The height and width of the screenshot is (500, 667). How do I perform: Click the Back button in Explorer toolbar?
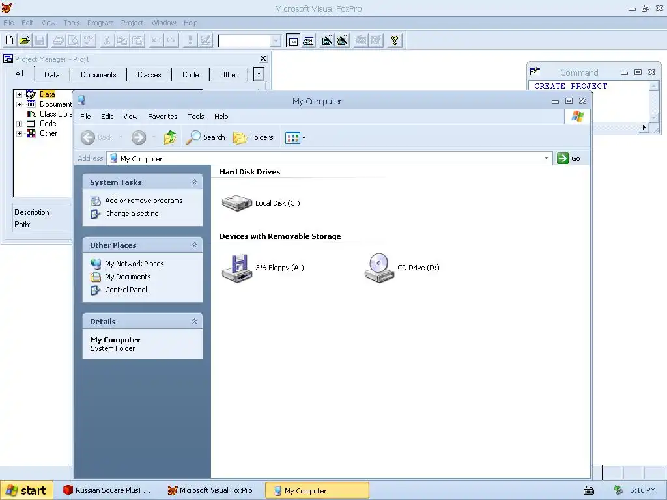[x=98, y=137]
